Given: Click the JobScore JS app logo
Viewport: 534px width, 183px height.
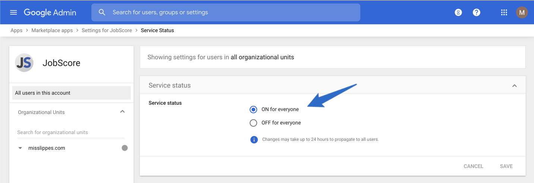Looking at the screenshot, I should 24,63.
